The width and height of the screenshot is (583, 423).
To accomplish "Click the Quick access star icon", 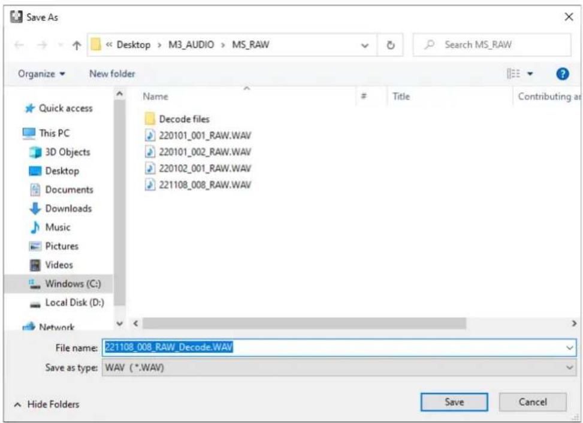I will 29,108.
